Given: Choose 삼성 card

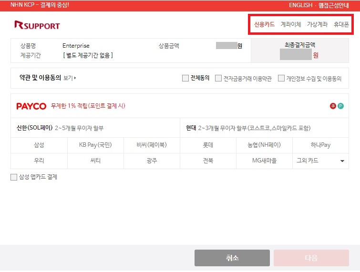Looking at the screenshot, I should 39,145.
